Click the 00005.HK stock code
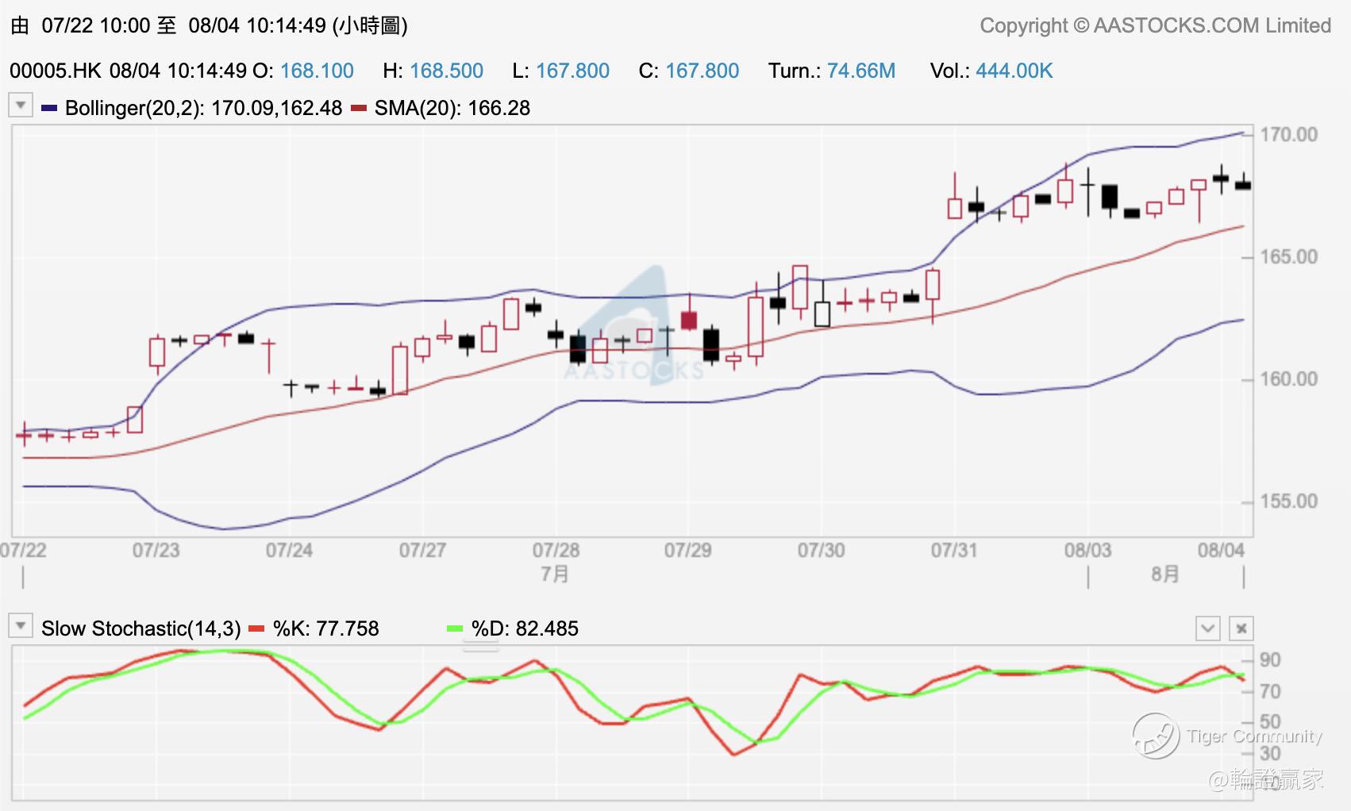1351x811 pixels. pos(56,71)
